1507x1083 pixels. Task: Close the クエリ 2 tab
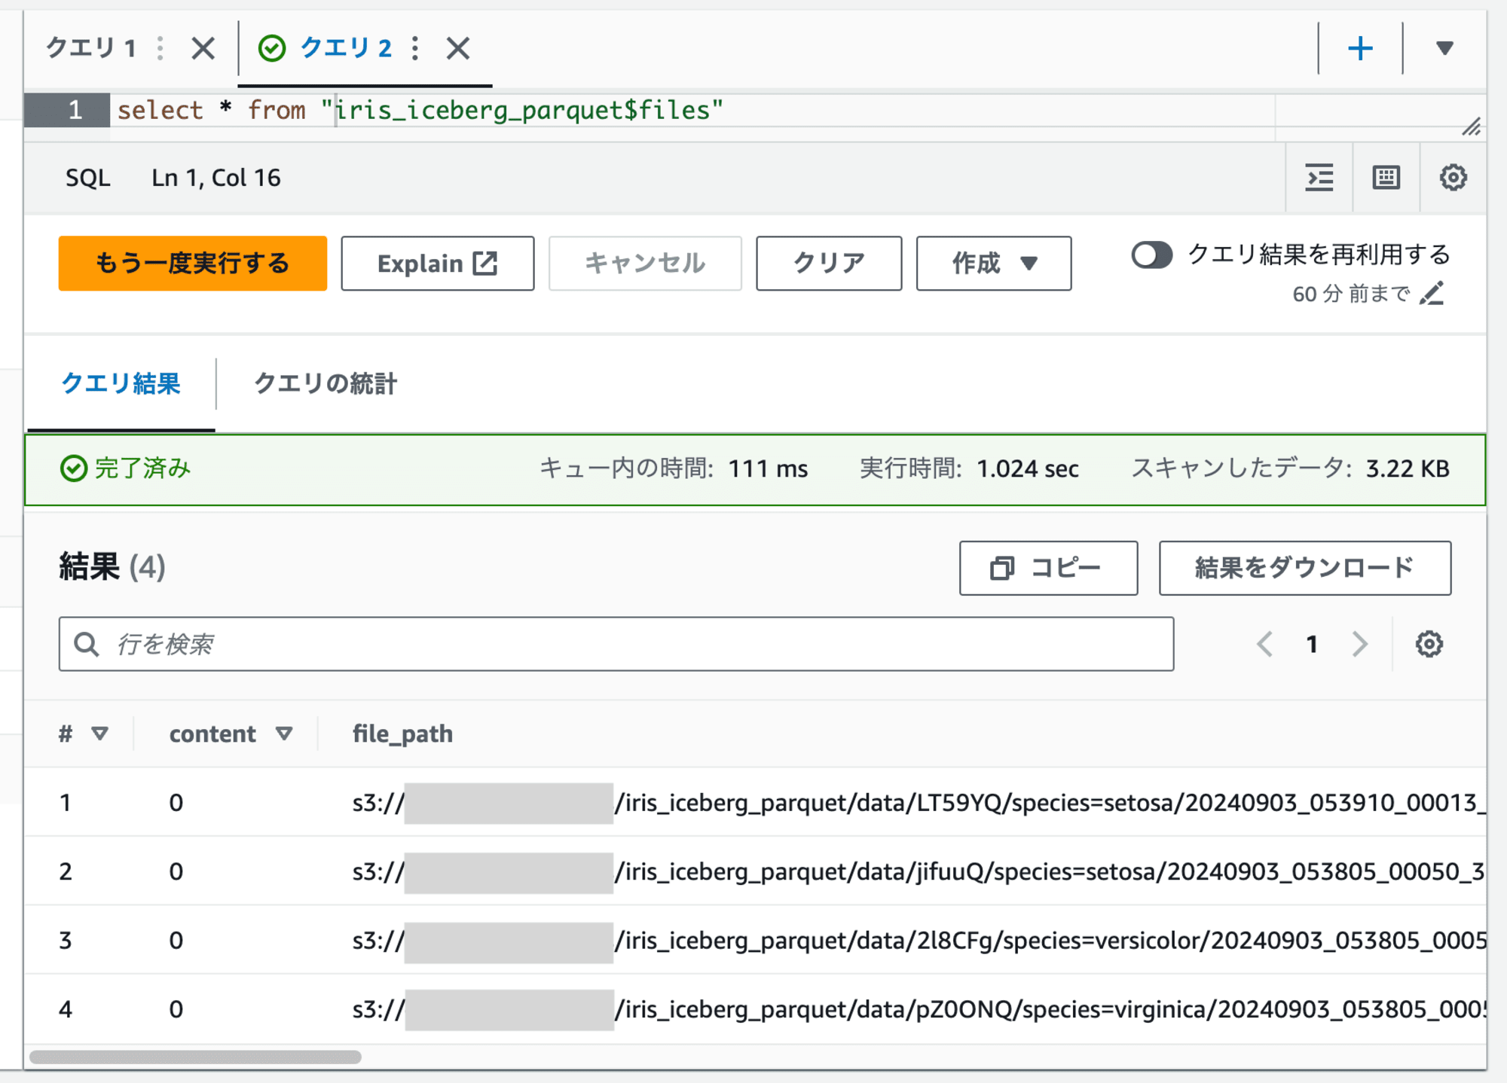coord(457,49)
